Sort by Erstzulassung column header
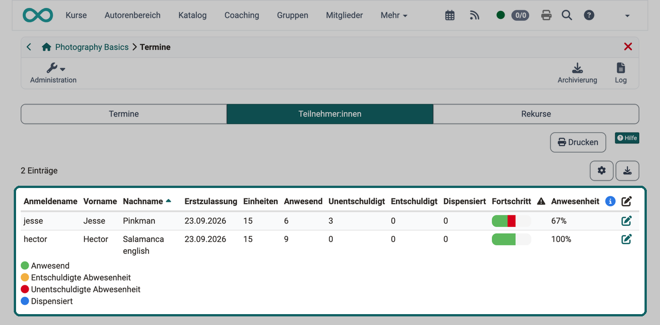 211,201
